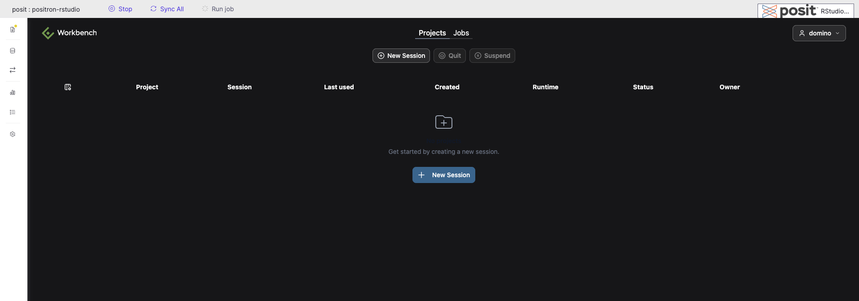
Task: Click the Last used column header
Action: [339, 87]
